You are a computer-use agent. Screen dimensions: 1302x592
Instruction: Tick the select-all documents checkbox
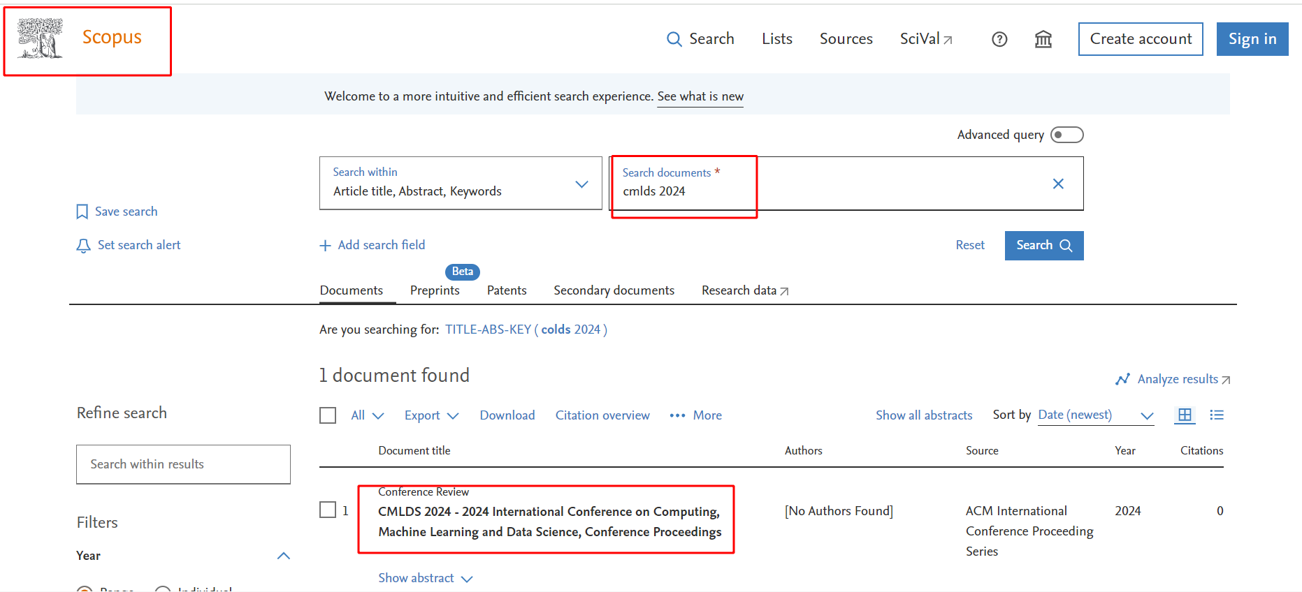click(x=328, y=415)
